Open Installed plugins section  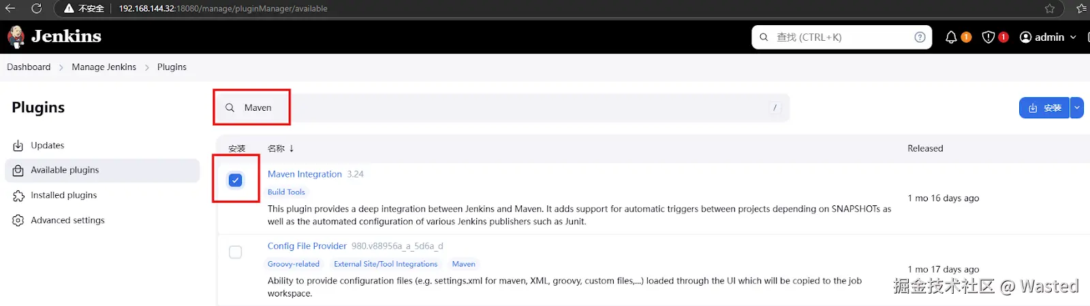click(102, 195)
